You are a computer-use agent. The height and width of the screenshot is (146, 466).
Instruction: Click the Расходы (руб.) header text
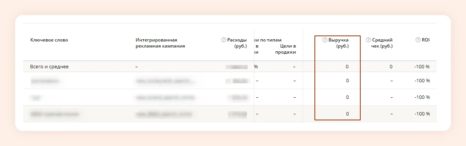(x=237, y=43)
